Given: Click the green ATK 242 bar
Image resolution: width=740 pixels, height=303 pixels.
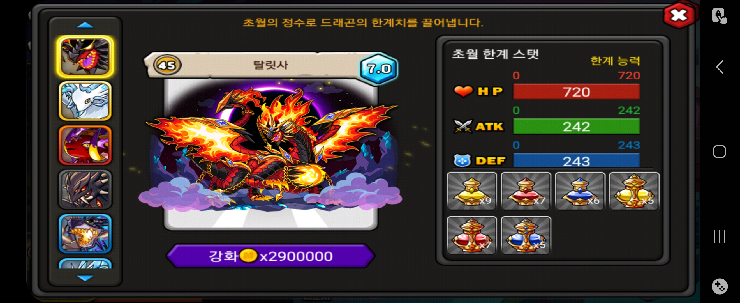Looking at the screenshot, I should [x=576, y=127].
